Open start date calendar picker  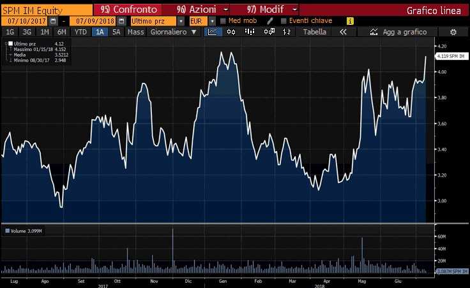point(53,21)
